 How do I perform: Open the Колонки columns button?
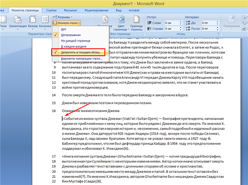tap(45, 22)
